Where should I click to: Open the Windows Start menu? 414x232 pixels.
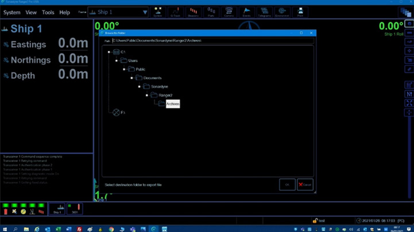(x=5, y=229)
